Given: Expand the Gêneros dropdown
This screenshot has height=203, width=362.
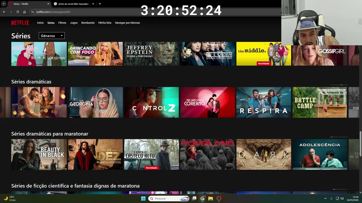Looking at the screenshot, I should [52, 36].
